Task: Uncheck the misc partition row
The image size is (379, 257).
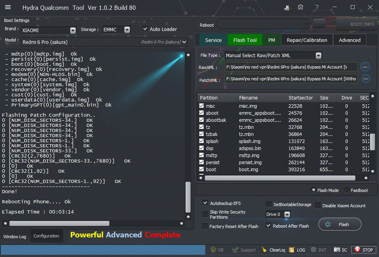Action: 201,106
